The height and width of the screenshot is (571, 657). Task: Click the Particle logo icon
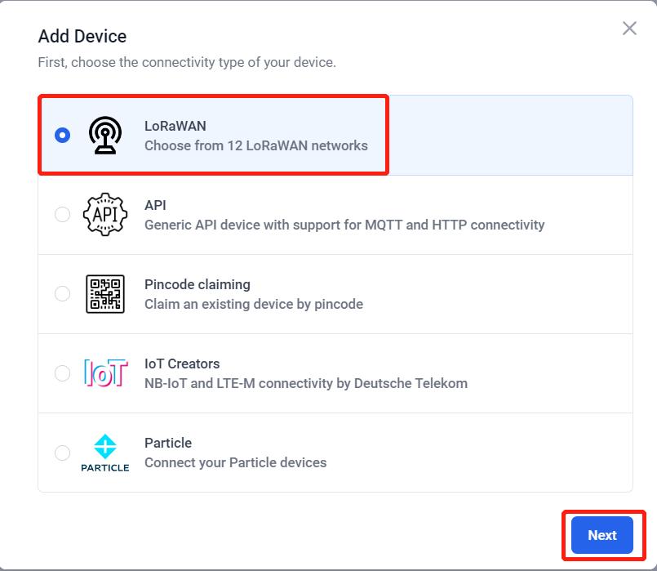coord(105,453)
